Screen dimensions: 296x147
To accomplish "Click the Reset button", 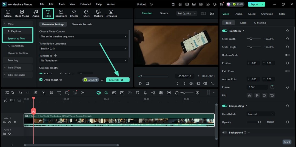I will point(287,142).
